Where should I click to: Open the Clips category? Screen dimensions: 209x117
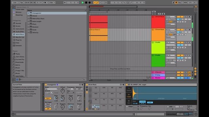point(16,43)
